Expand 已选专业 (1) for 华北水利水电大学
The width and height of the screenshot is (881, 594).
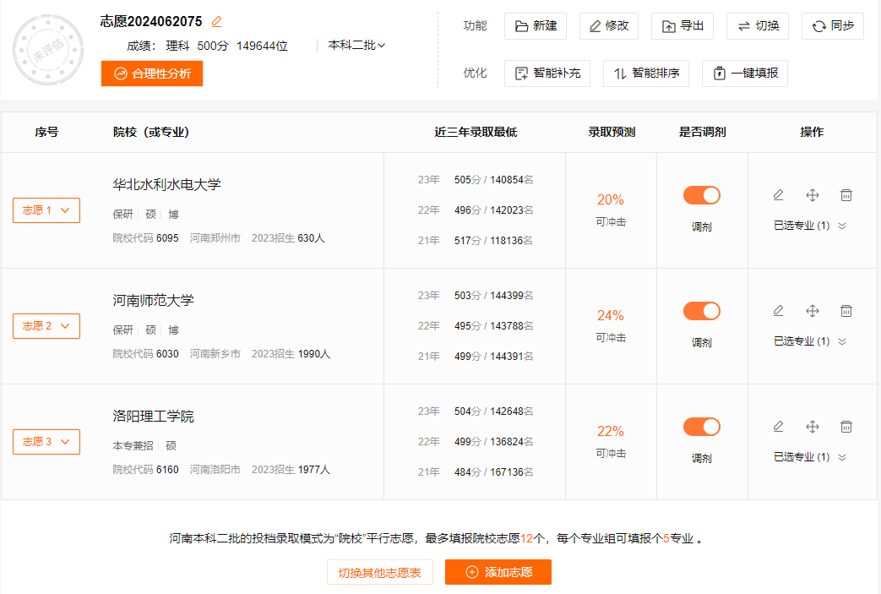[x=810, y=226]
